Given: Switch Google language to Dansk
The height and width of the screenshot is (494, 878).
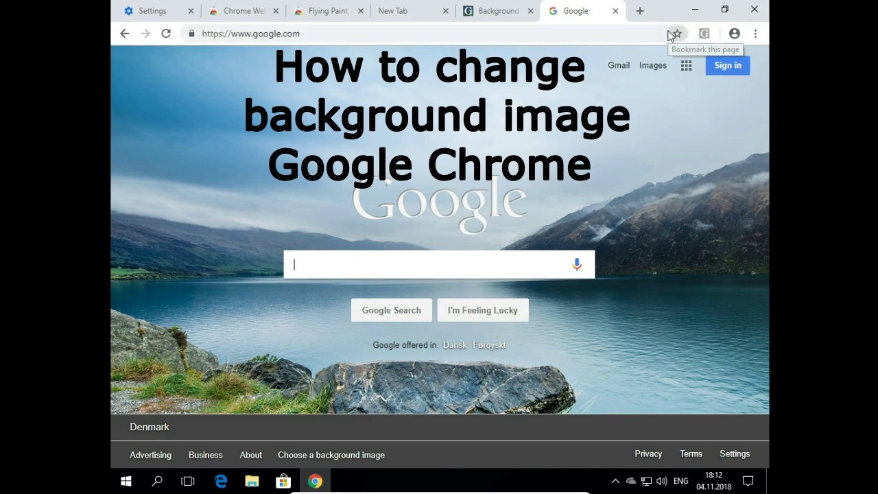Looking at the screenshot, I should pyautogui.click(x=455, y=345).
